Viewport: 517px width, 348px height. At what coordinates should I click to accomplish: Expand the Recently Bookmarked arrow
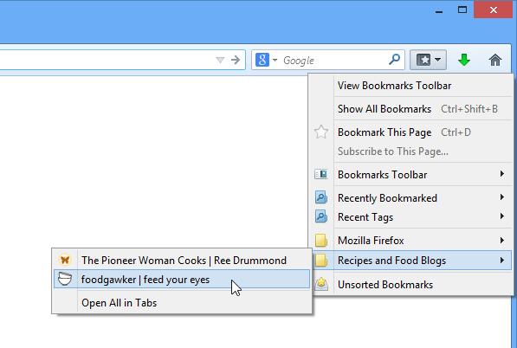pos(501,197)
